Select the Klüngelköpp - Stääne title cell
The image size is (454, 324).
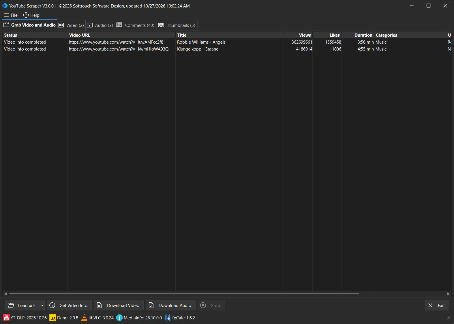[x=198, y=49]
